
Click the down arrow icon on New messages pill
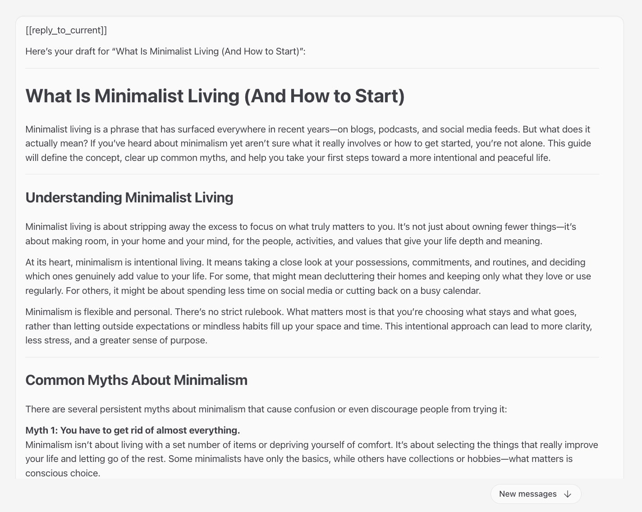click(x=567, y=494)
